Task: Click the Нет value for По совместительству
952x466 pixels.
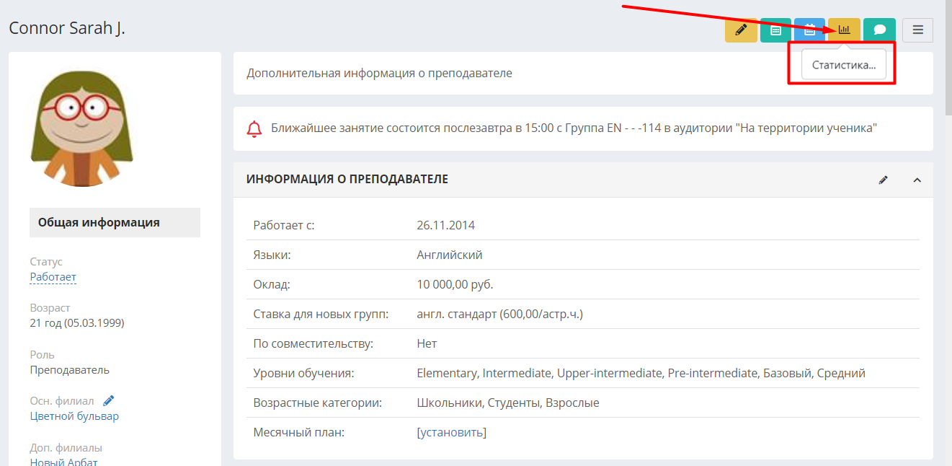Action: pyautogui.click(x=427, y=343)
